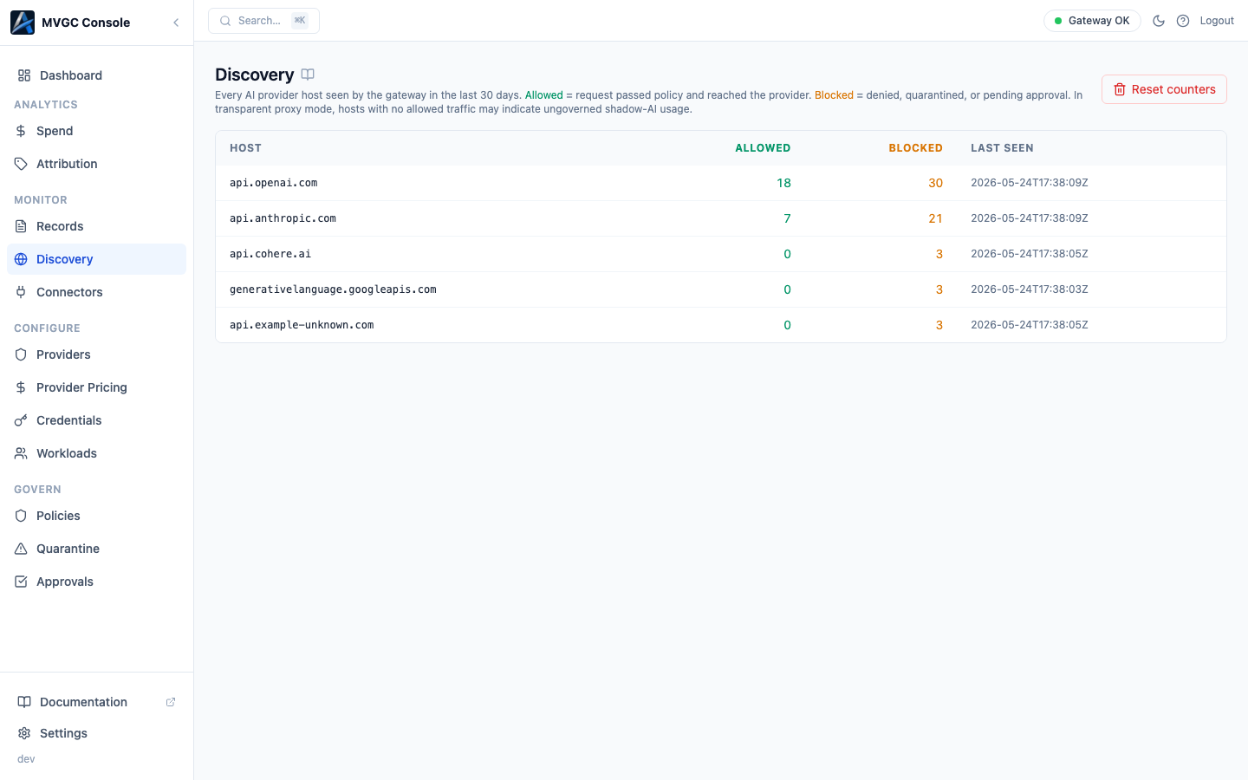1248x780 pixels.
Task: Click the ALLOWED column header
Action: 763,148
